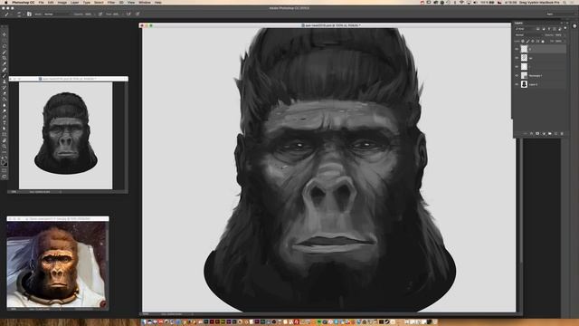Image resolution: width=579 pixels, height=326 pixels.
Task: Toggle visibility of the highlighted top layer
Action: 517,49
